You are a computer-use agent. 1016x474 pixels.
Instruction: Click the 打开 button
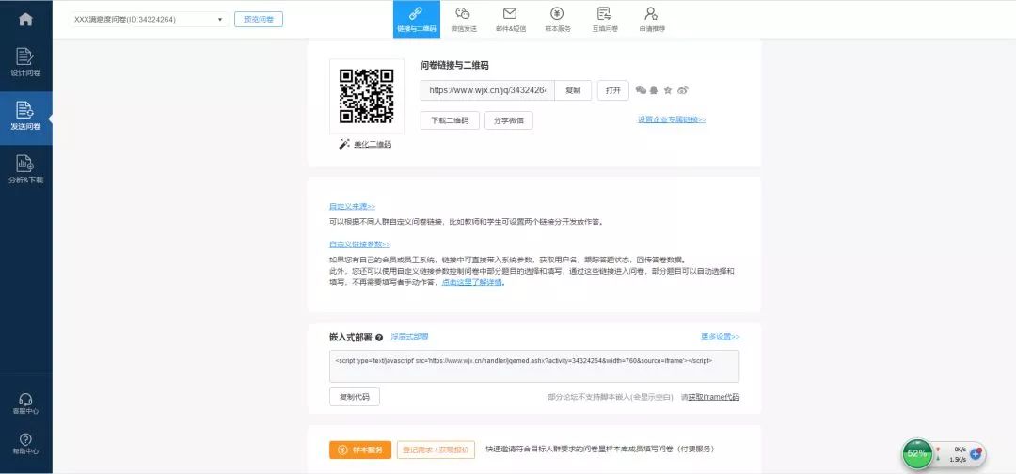613,90
